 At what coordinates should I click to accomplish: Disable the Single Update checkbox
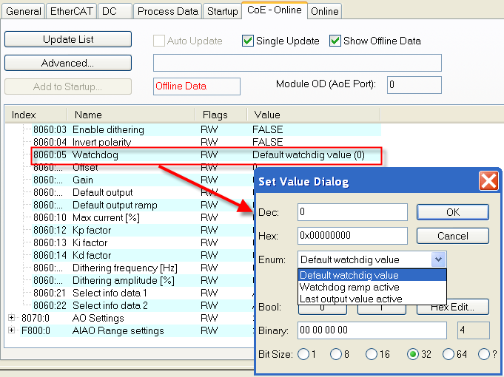(x=248, y=41)
